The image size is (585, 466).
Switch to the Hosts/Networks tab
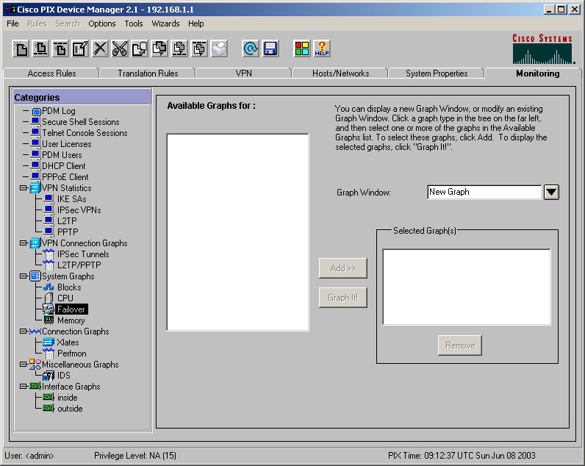coord(340,74)
